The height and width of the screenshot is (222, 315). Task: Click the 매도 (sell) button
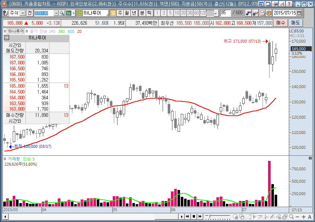[294, 23]
